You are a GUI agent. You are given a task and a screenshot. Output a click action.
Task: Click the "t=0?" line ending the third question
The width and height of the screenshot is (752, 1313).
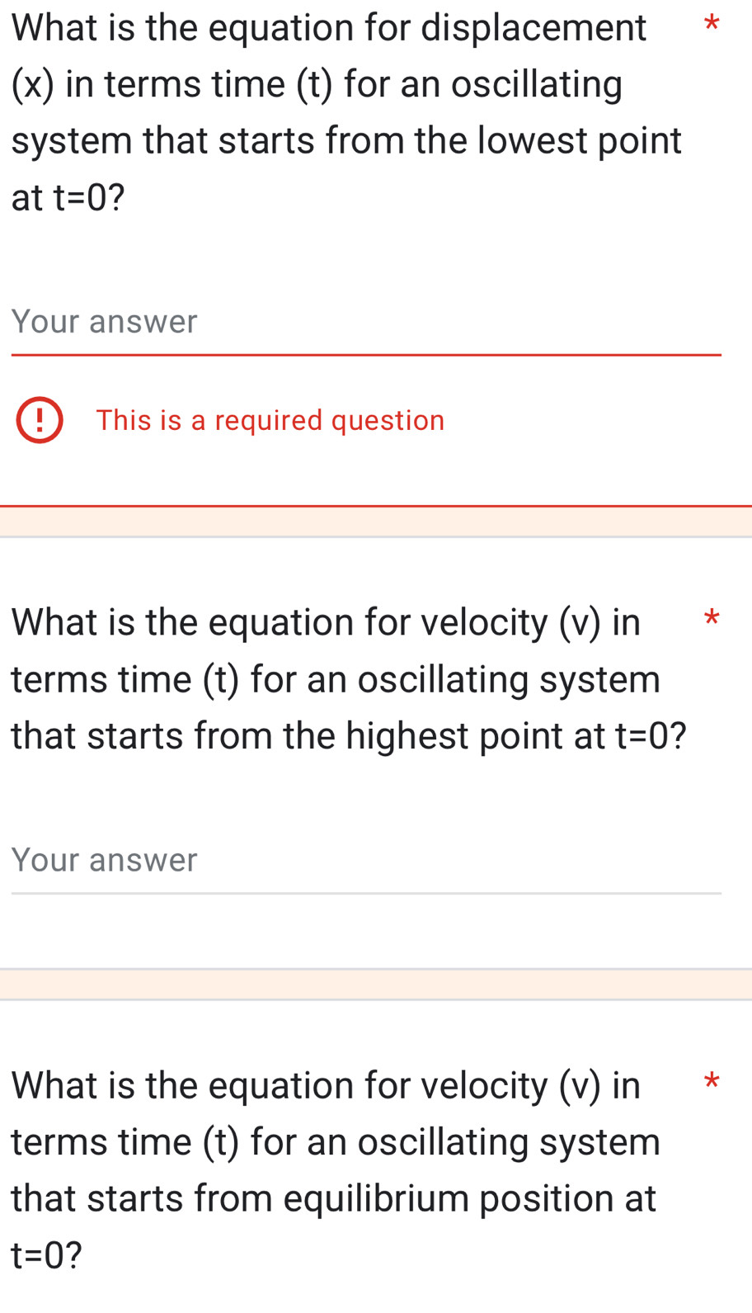(46, 1255)
